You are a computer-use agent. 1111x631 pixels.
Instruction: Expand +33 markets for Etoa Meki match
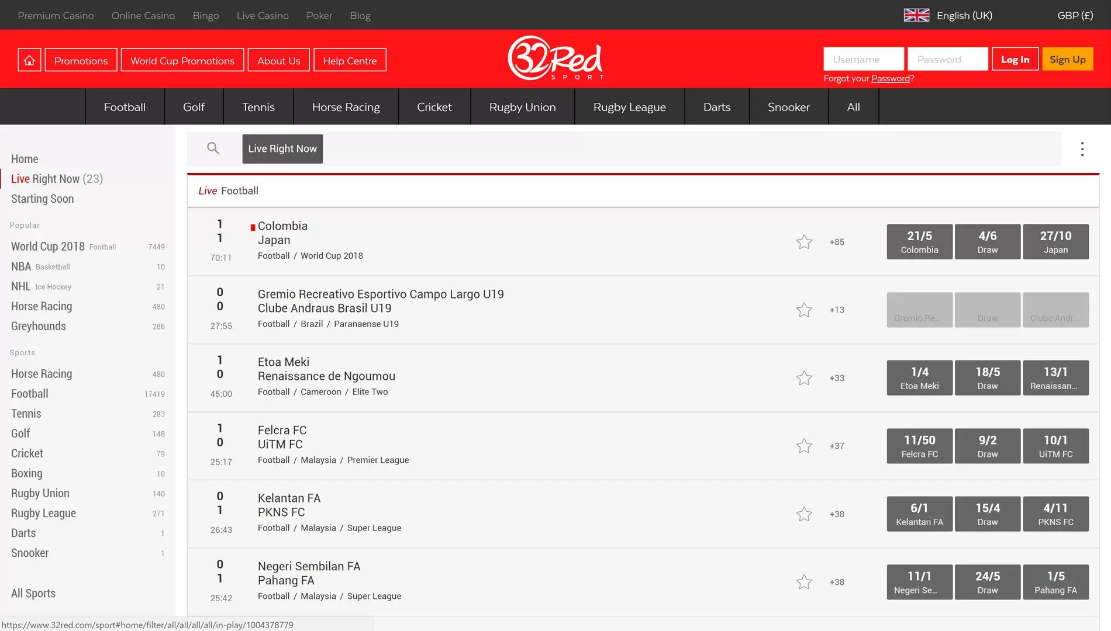[x=837, y=378]
